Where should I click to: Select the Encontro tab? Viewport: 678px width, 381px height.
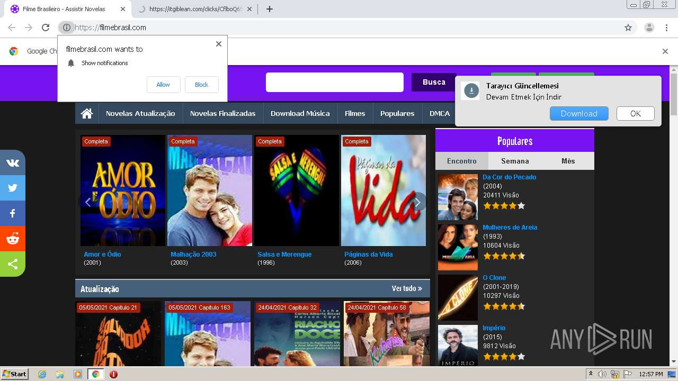tap(461, 161)
